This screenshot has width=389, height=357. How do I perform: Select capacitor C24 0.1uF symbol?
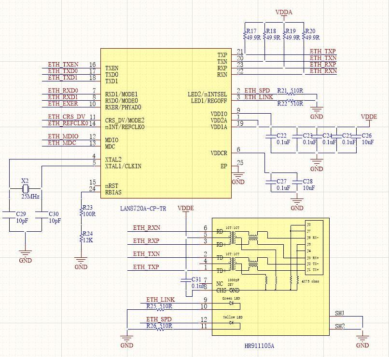tap(317, 136)
